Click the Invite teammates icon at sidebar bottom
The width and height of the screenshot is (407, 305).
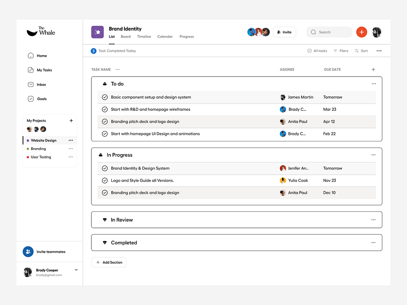click(28, 251)
